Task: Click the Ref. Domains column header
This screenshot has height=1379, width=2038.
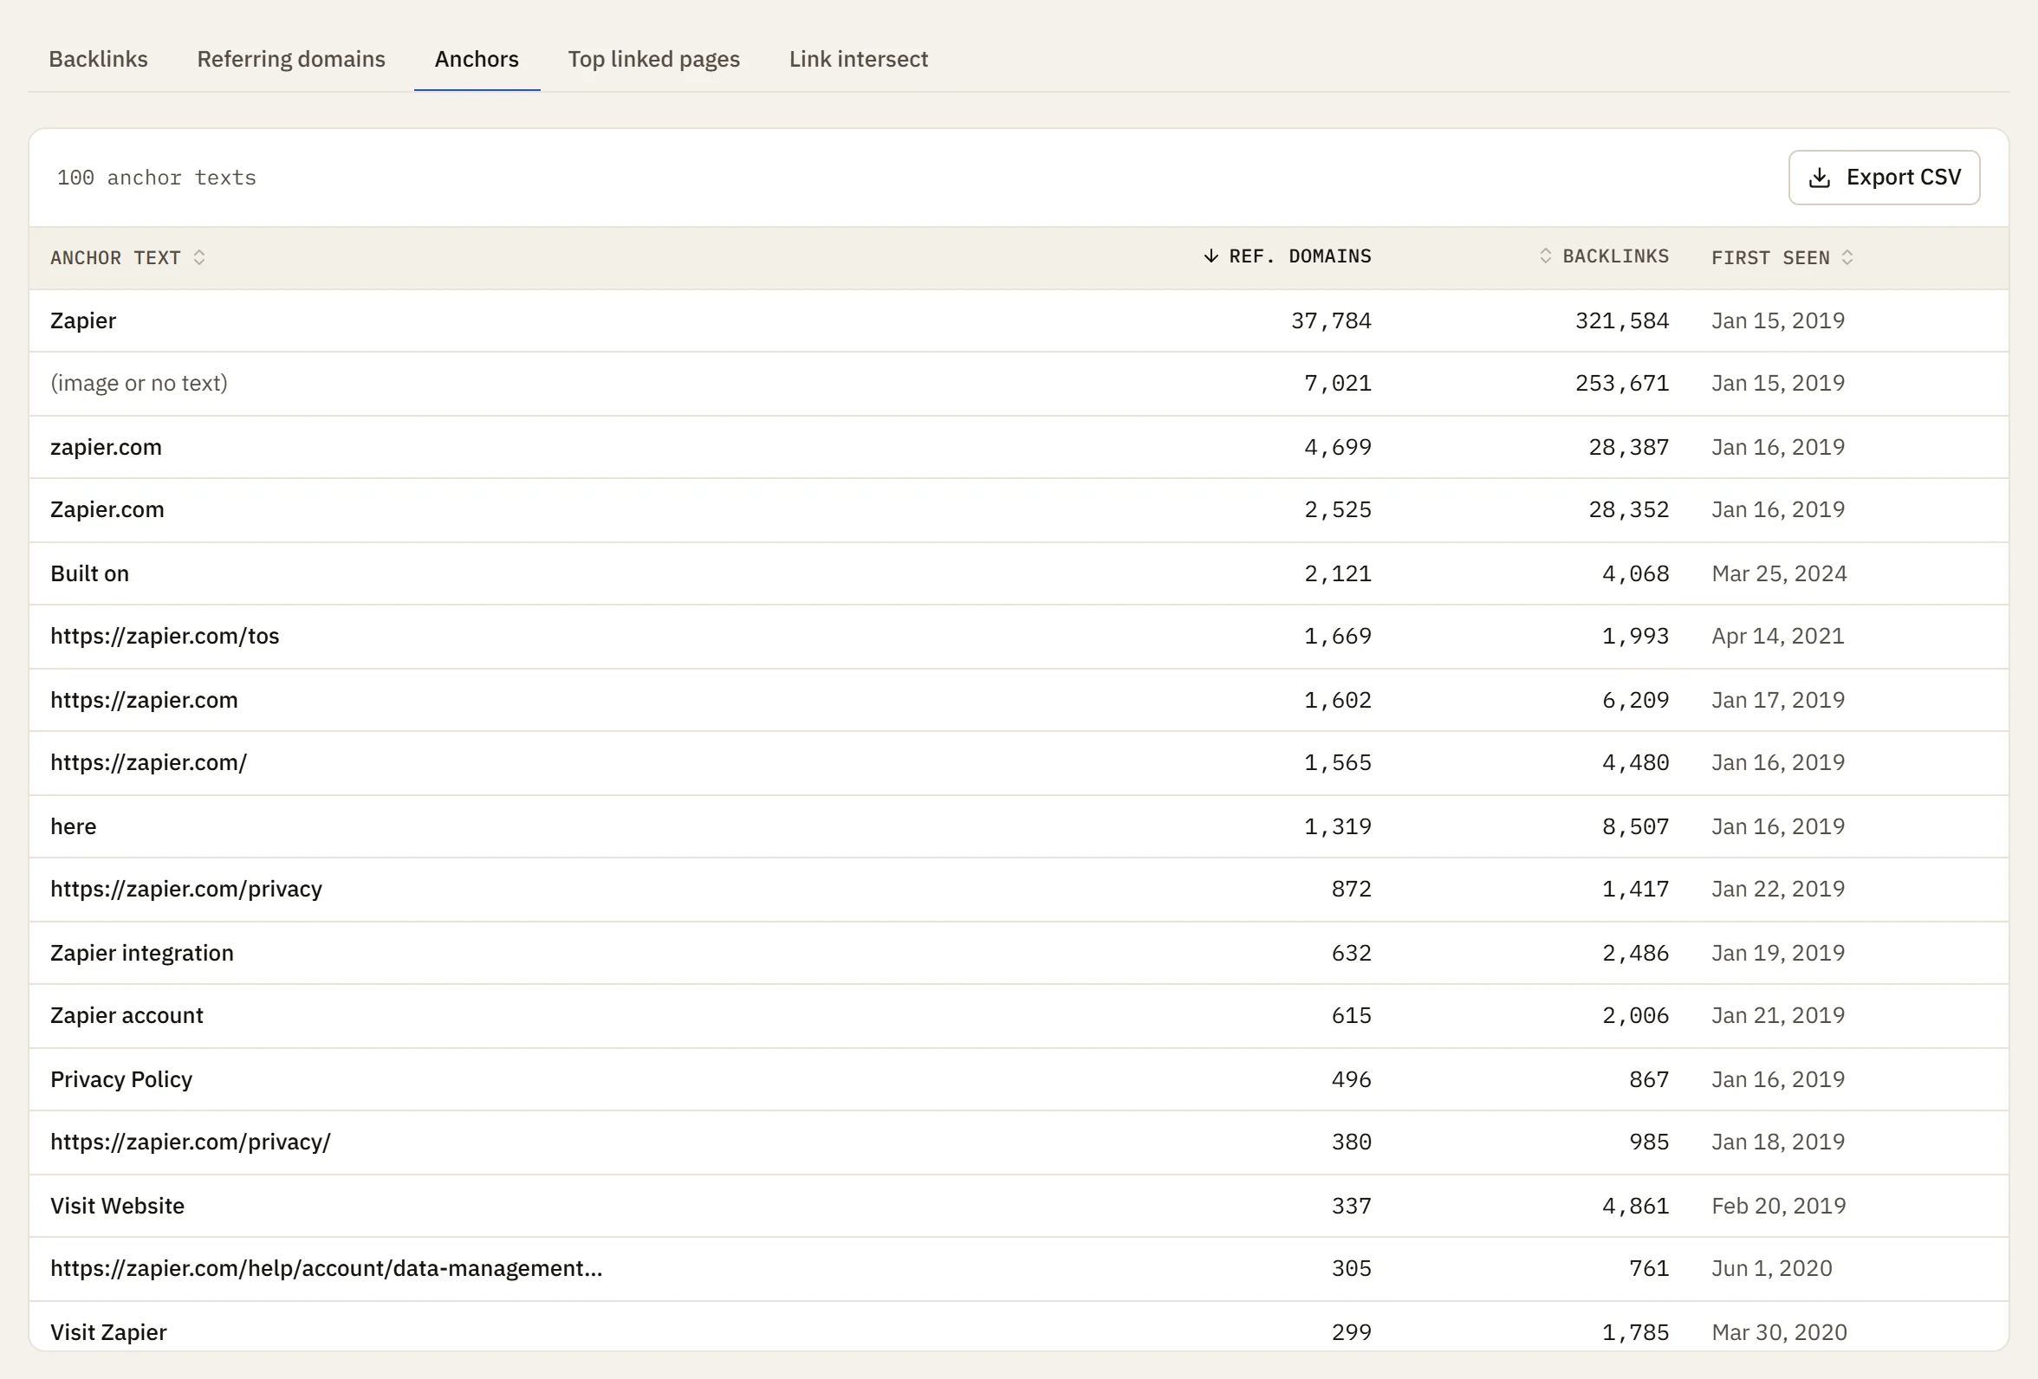Action: pos(1300,256)
